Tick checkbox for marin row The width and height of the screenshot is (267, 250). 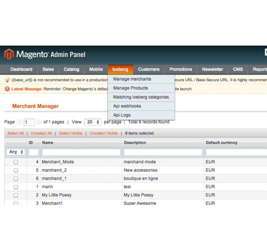click(x=16, y=187)
